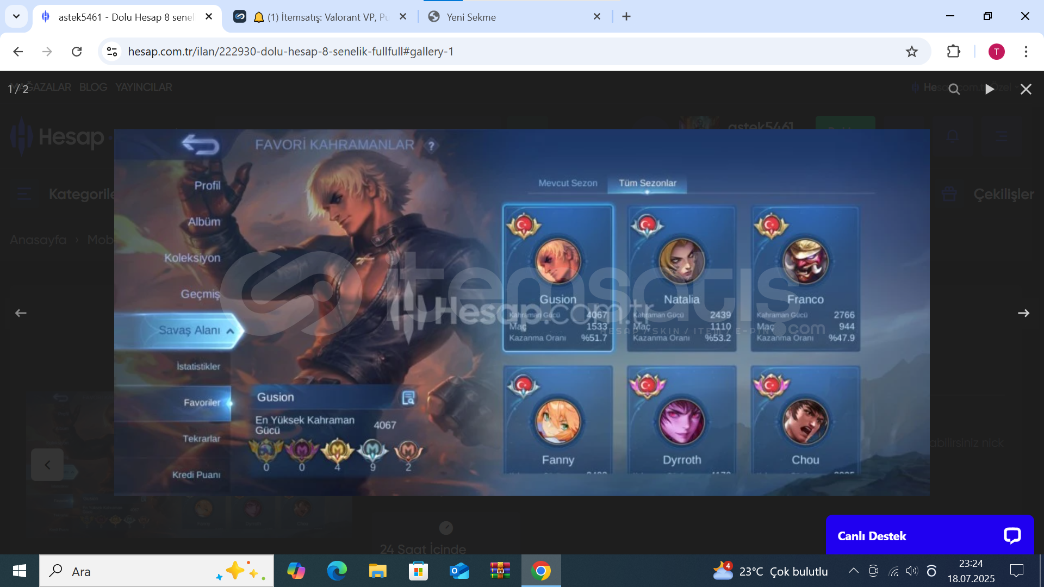1044x587 pixels.
Task: Click the Chrome forward navigation arrow
Action: click(x=47, y=52)
